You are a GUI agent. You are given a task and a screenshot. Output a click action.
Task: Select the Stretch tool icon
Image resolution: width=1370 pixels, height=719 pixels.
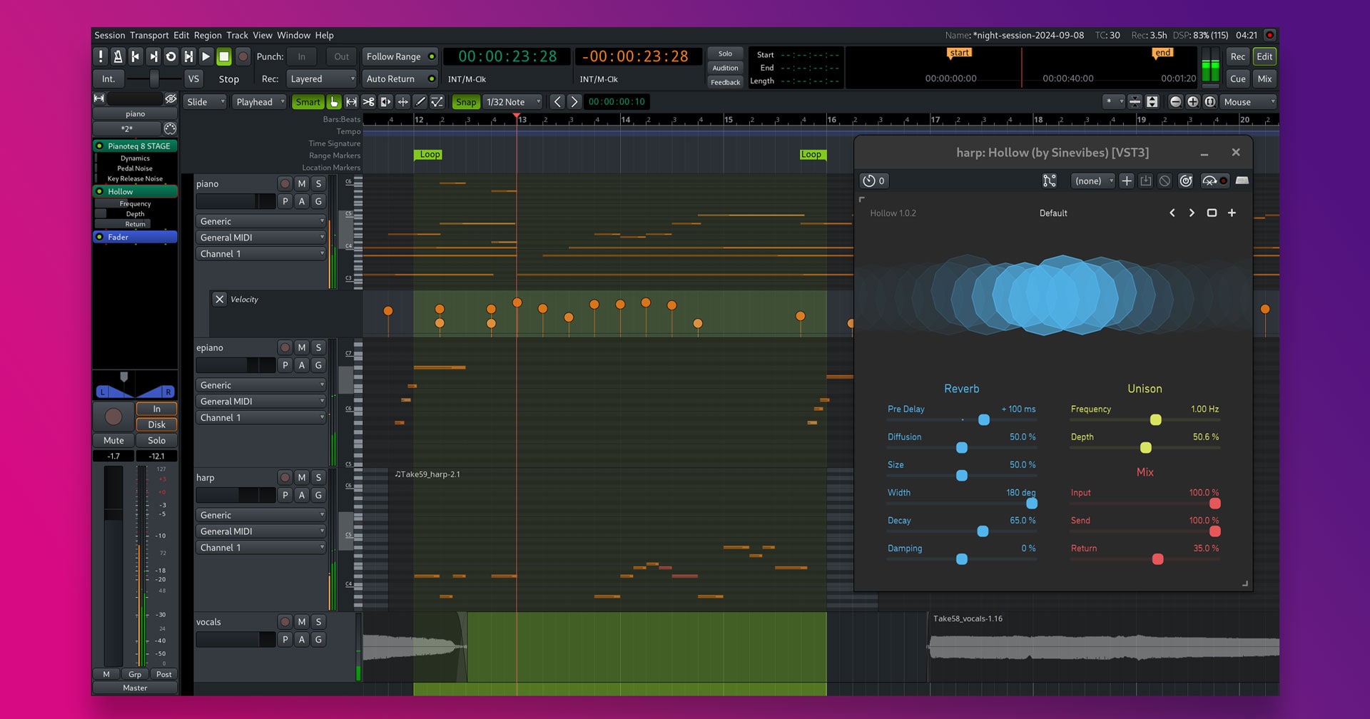tap(403, 102)
